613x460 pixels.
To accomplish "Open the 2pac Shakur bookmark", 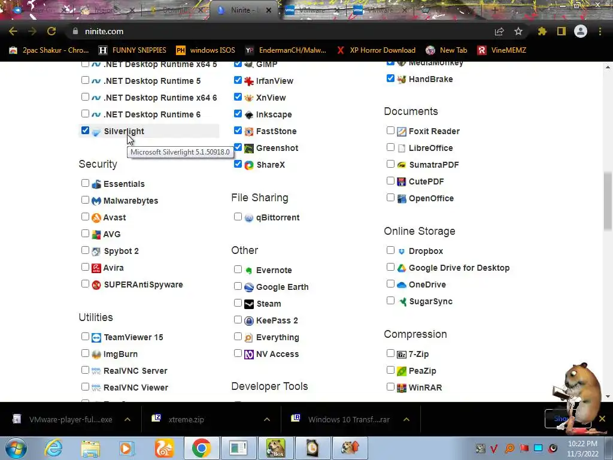I will tap(49, 50).
